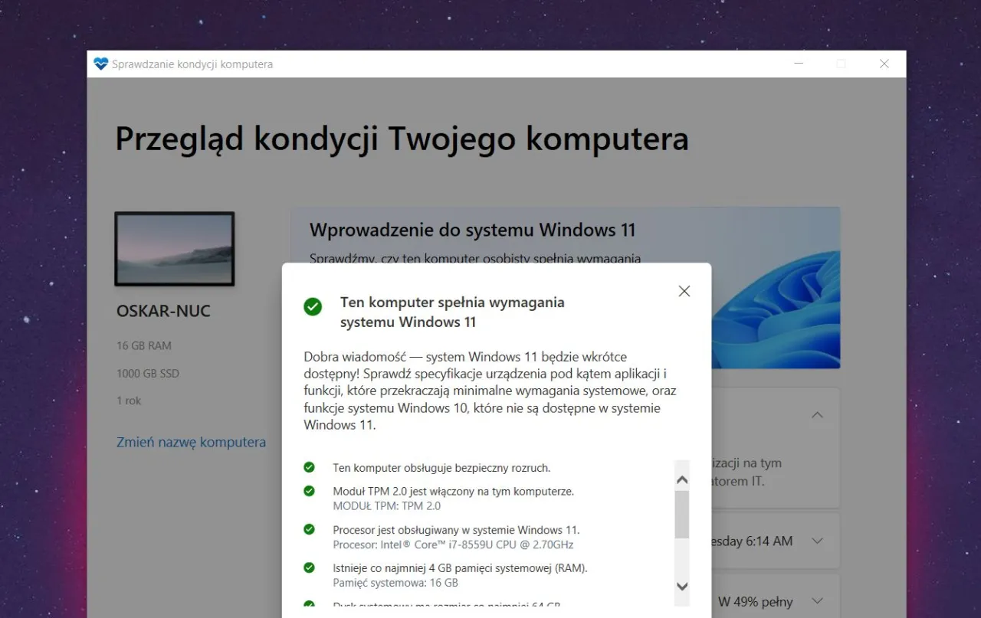Close the Windows 11 requirements dialog

(x=684, y=291)
